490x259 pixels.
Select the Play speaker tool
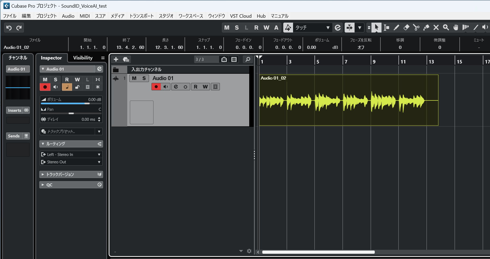pos(485,27)
